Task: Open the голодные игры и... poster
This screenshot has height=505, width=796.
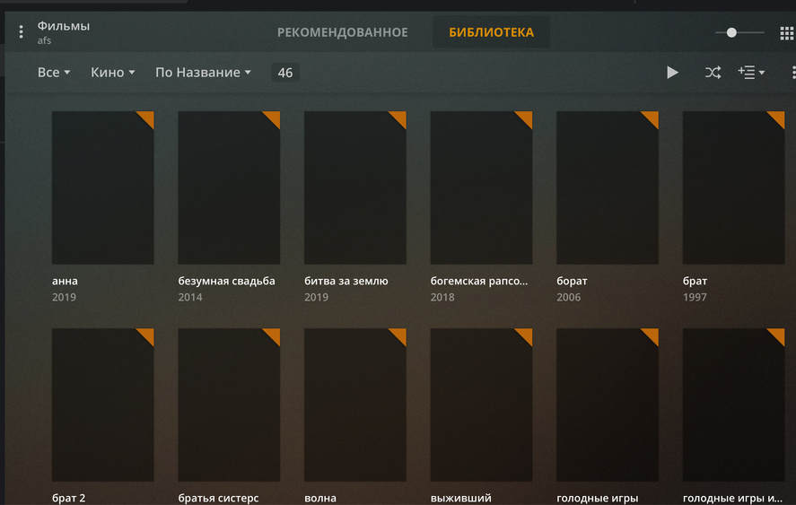Action: [733, 405]
